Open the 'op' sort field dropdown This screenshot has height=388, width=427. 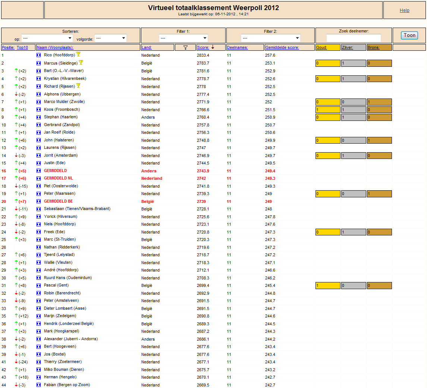point(47,38)
